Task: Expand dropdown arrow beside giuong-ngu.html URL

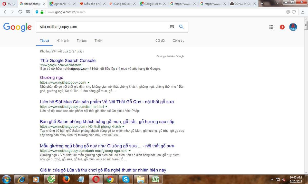Action: pyautogui.click(x=130, y=151)
